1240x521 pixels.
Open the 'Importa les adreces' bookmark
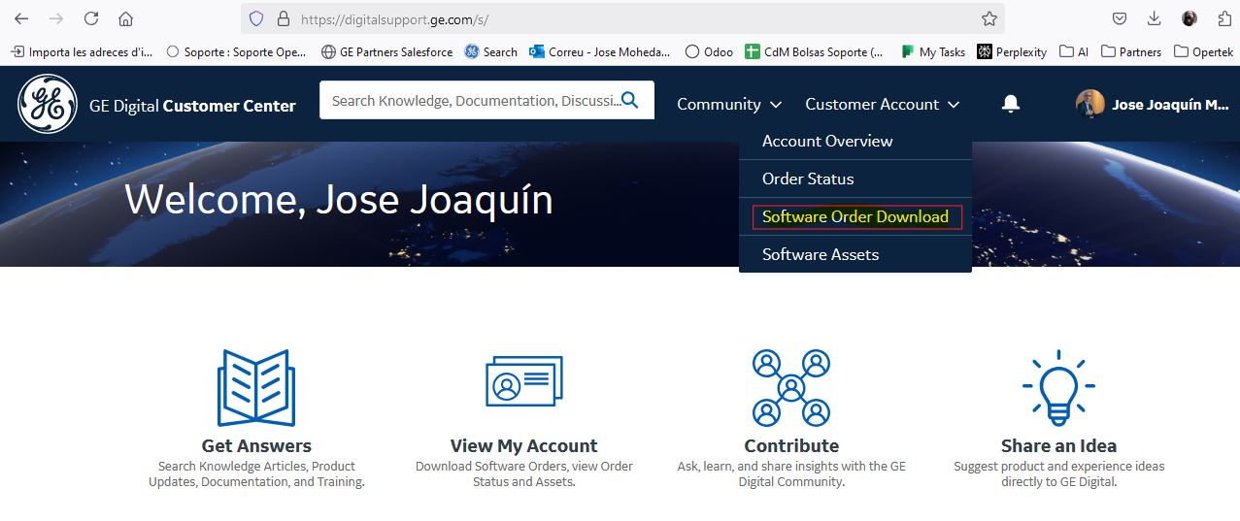[81, 51]
